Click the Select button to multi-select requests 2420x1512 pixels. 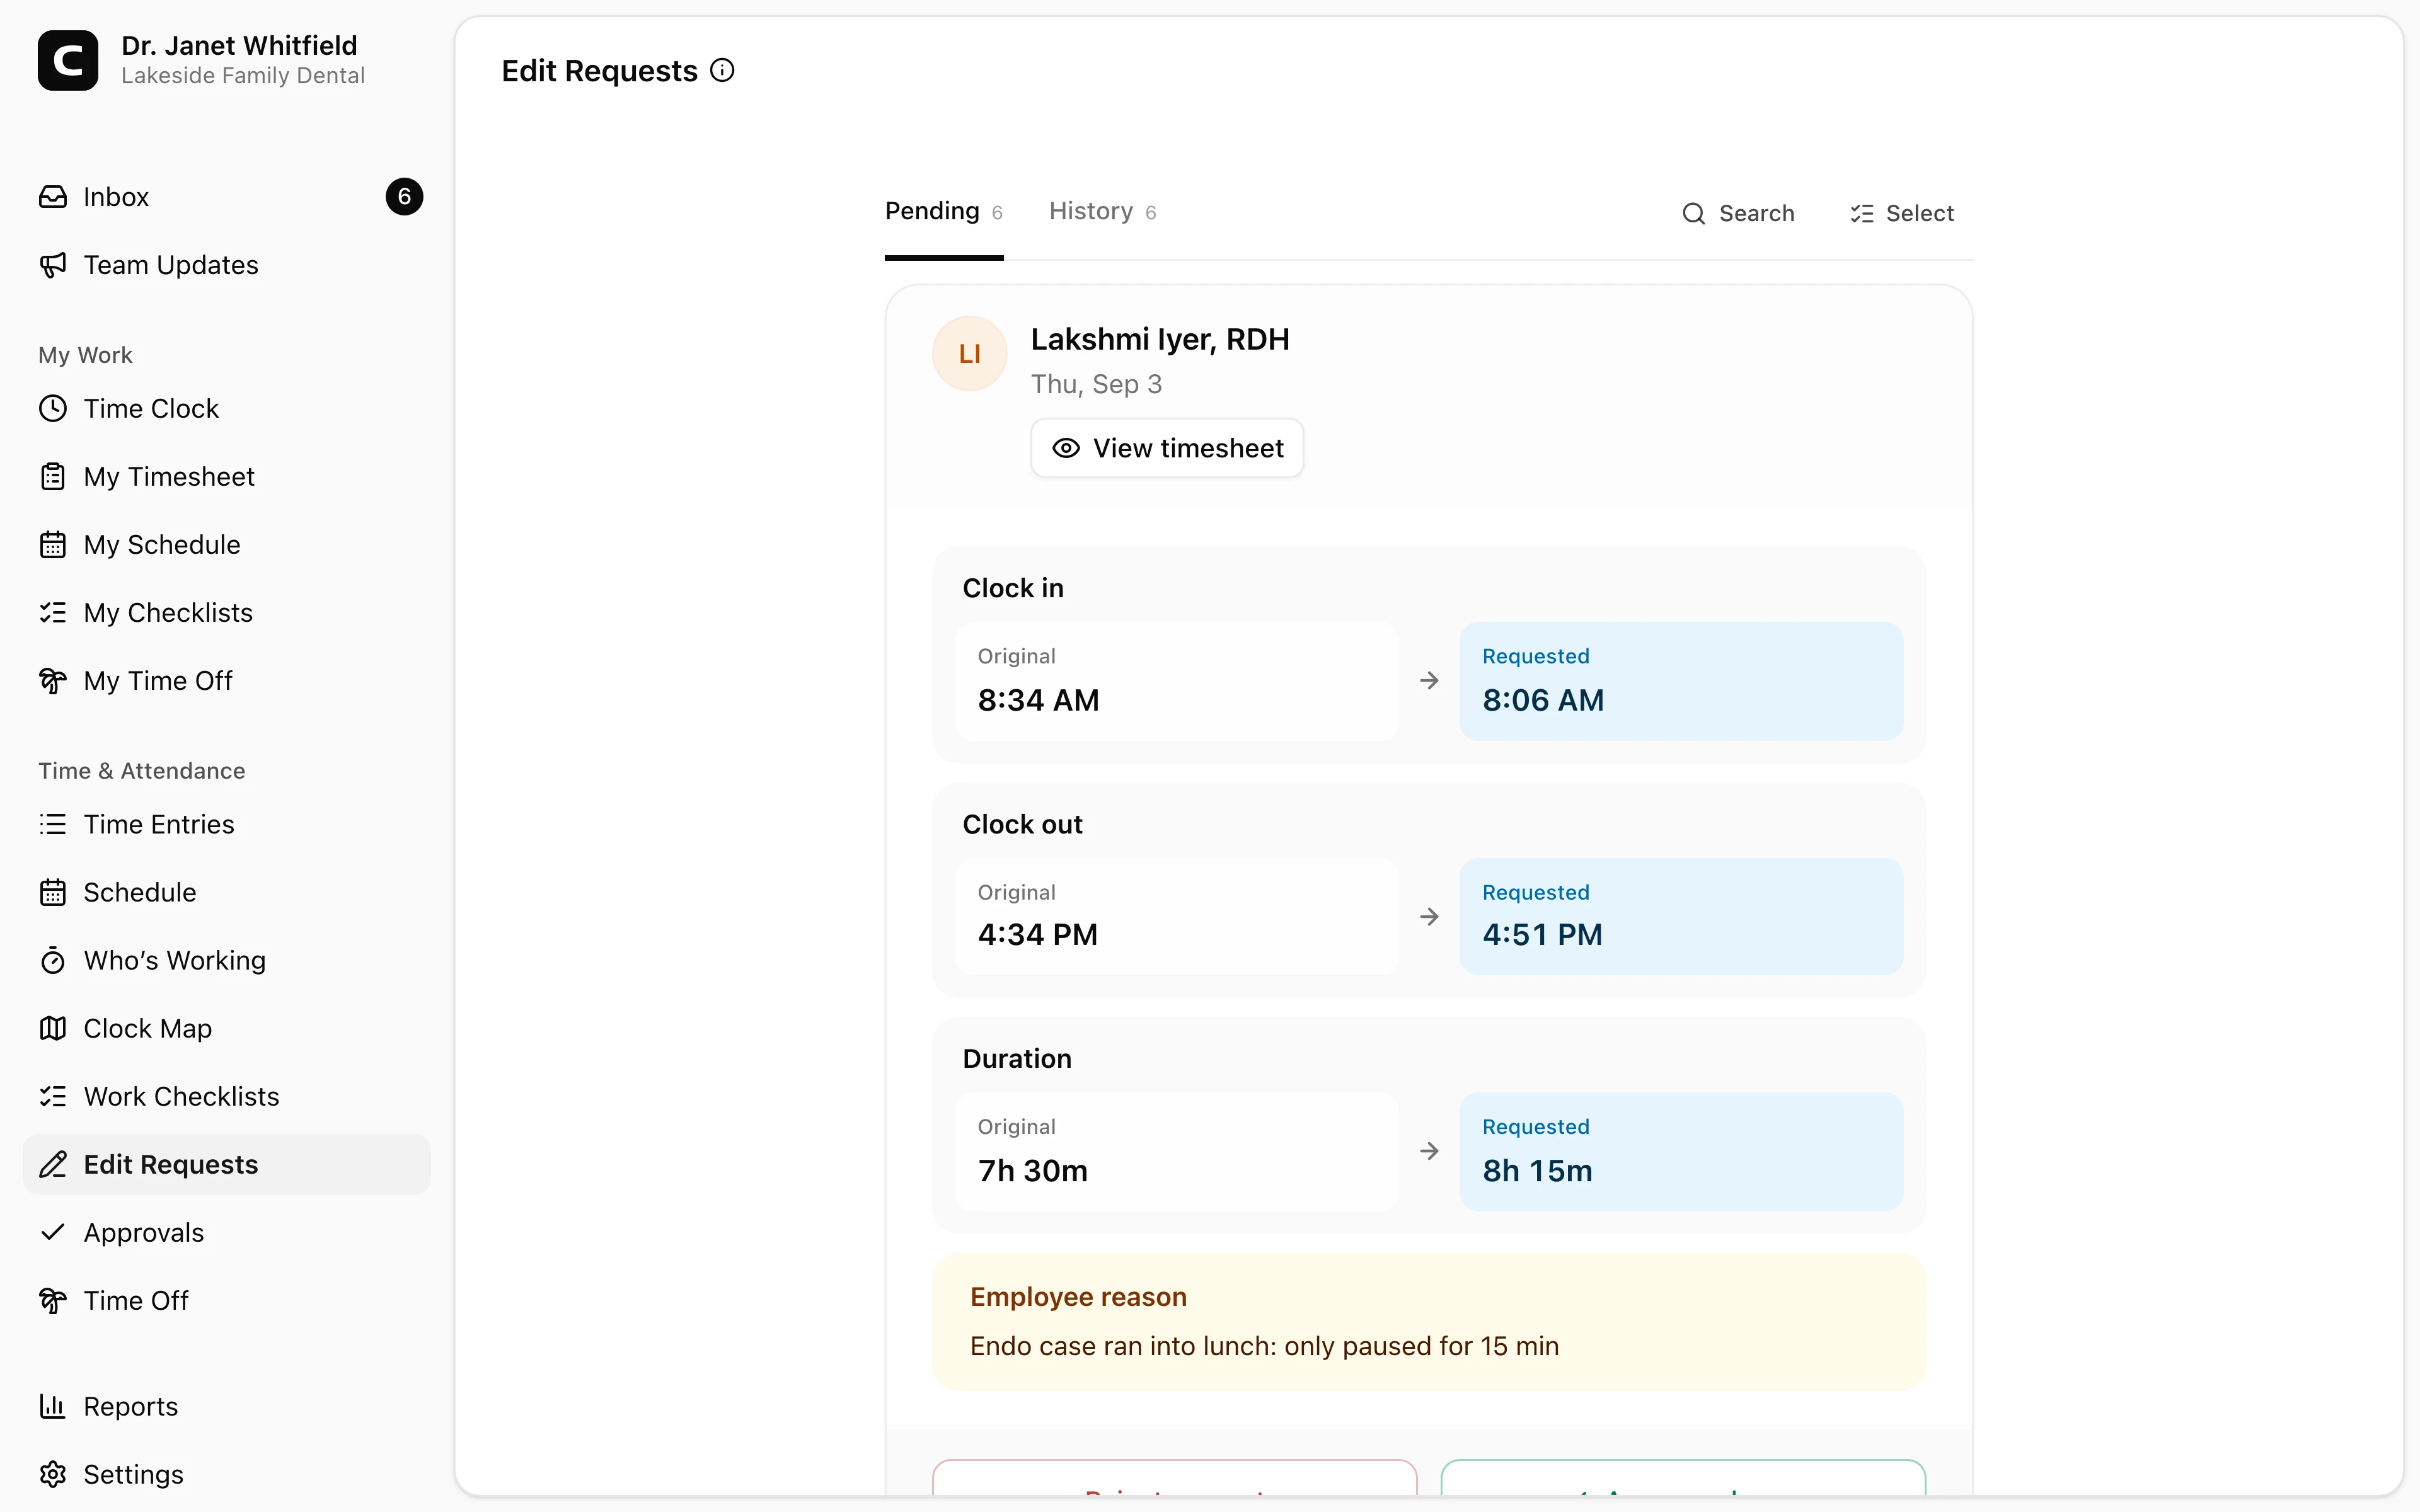[x=1902, y=213]
